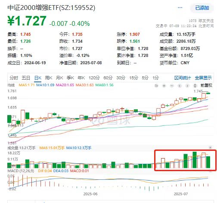The image size is (217, 203).
Task: Click the 成立日 date 2024-06-19
Action: 35,63
